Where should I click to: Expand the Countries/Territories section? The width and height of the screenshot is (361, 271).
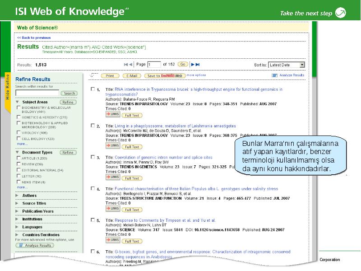click(17, 235)
